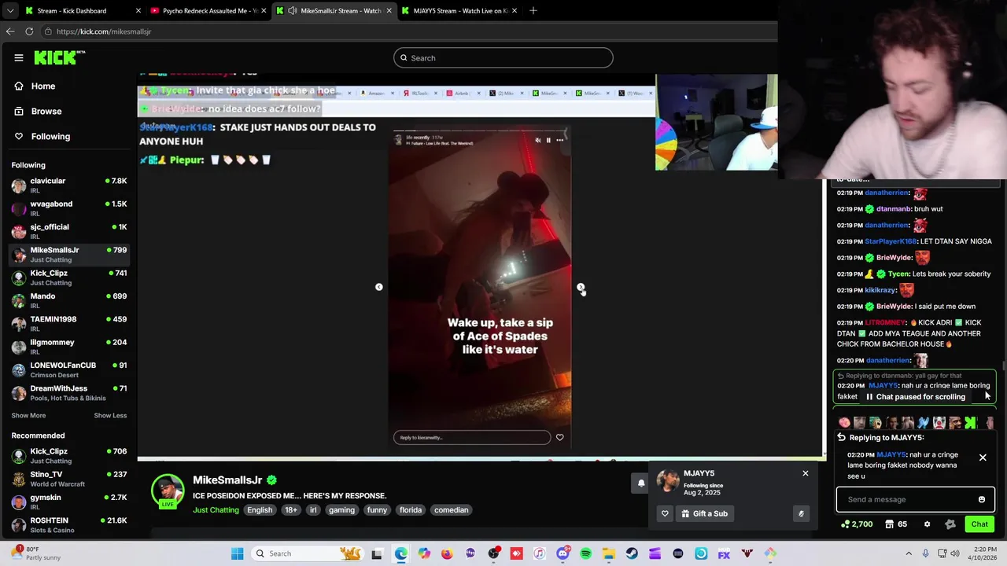Click previous story arrow in stream
Image resolution: width=1007 pixels, height=566 pixels.
(378, 287)
